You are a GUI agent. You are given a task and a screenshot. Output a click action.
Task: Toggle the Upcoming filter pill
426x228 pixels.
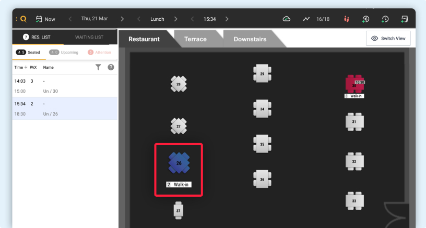[64, 52]
